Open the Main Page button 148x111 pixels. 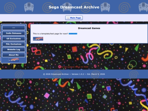74,18
